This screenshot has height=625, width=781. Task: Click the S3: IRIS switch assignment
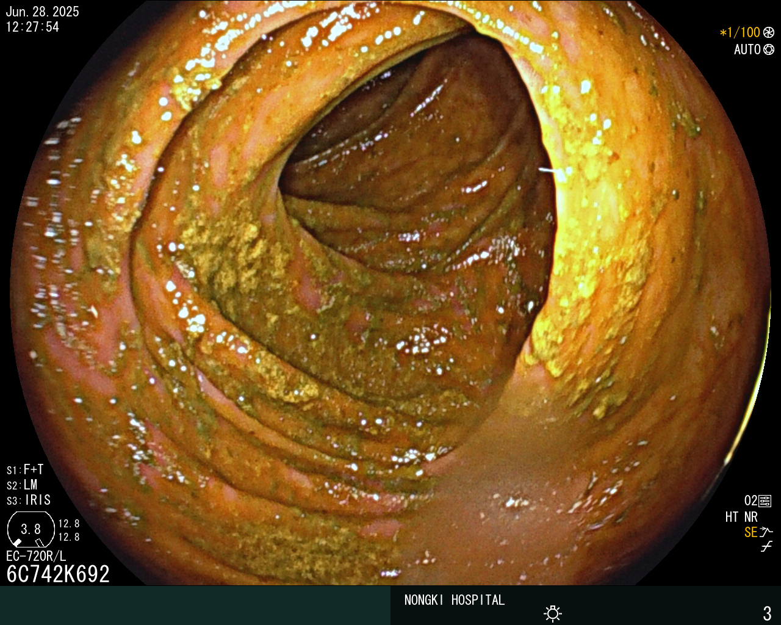coord(29,500)
